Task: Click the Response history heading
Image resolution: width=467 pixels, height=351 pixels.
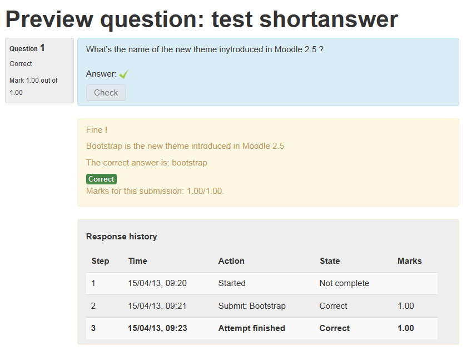Action: pos(122,237)
